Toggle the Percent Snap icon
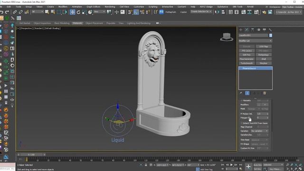The width and height of the screenshot is (304, 171). (x=142, y=12)
